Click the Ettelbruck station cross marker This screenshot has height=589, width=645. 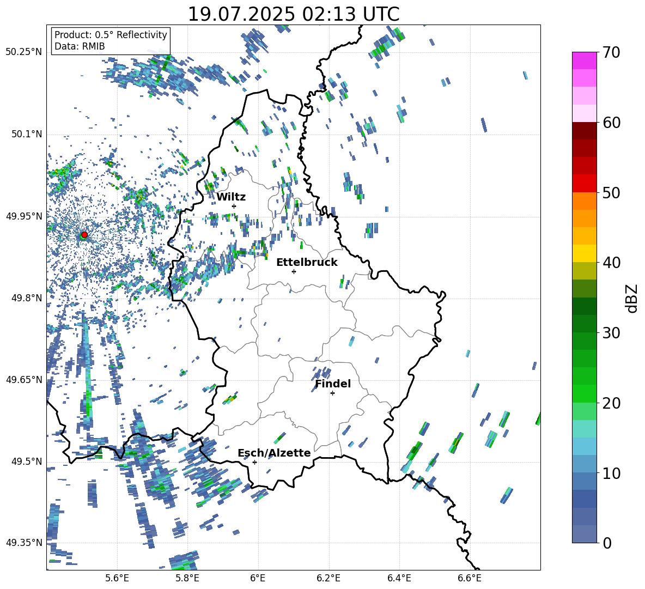294,271
